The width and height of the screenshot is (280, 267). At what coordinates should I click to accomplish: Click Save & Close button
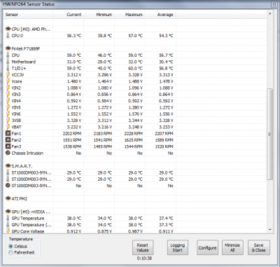click(x=258, y=247)
